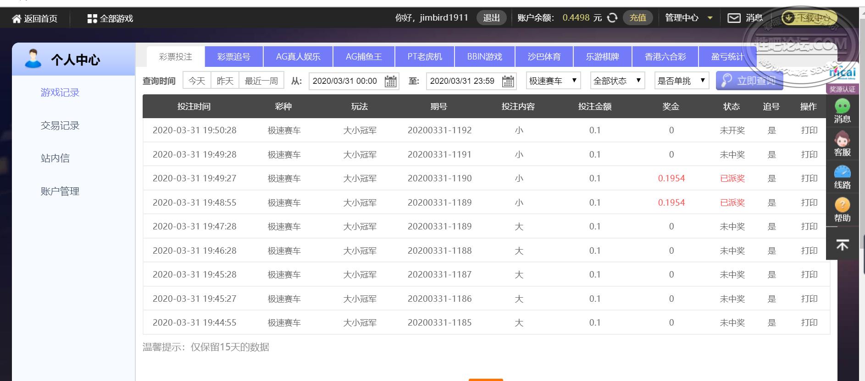This screenshot has height=381, width=865.
Task: Click 未开奖 status in first row
Action: tap(732, 131)
